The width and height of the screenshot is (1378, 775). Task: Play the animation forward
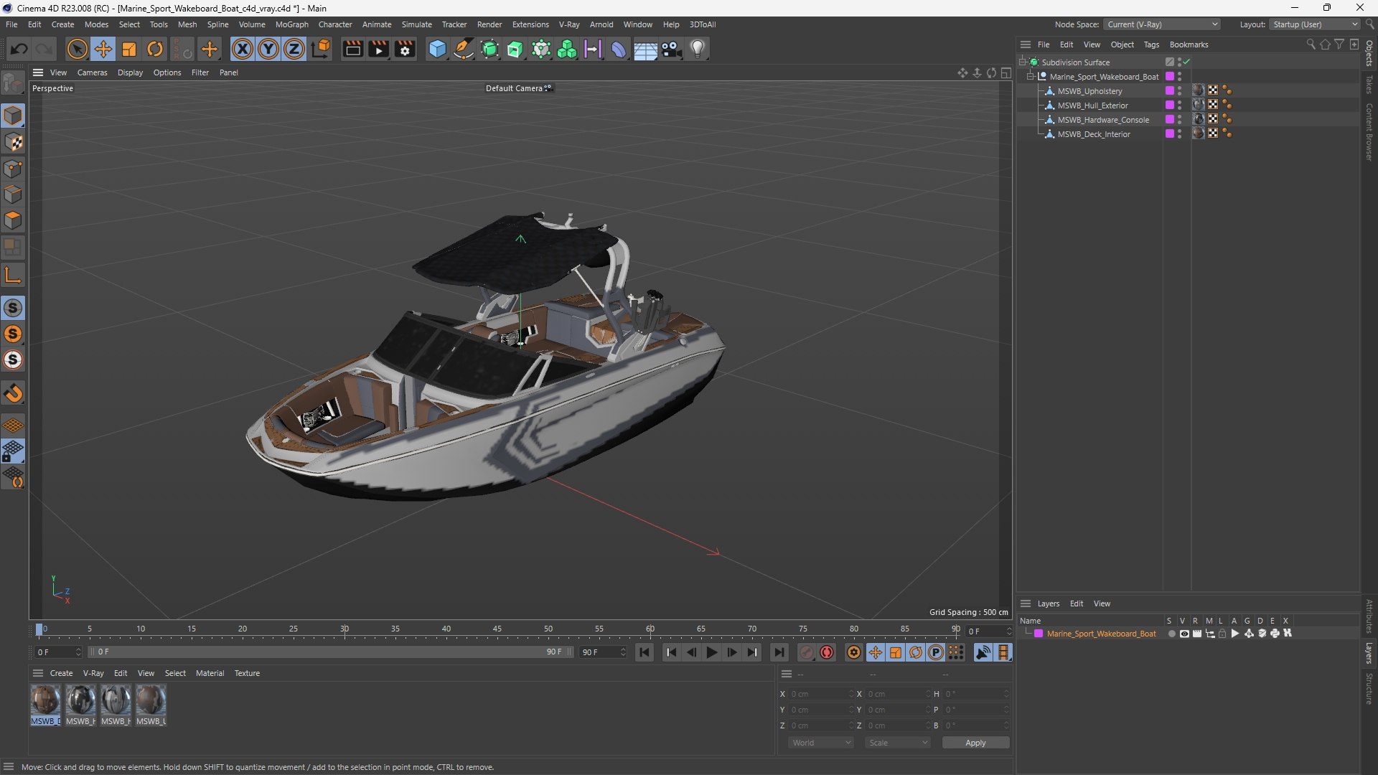711,652
